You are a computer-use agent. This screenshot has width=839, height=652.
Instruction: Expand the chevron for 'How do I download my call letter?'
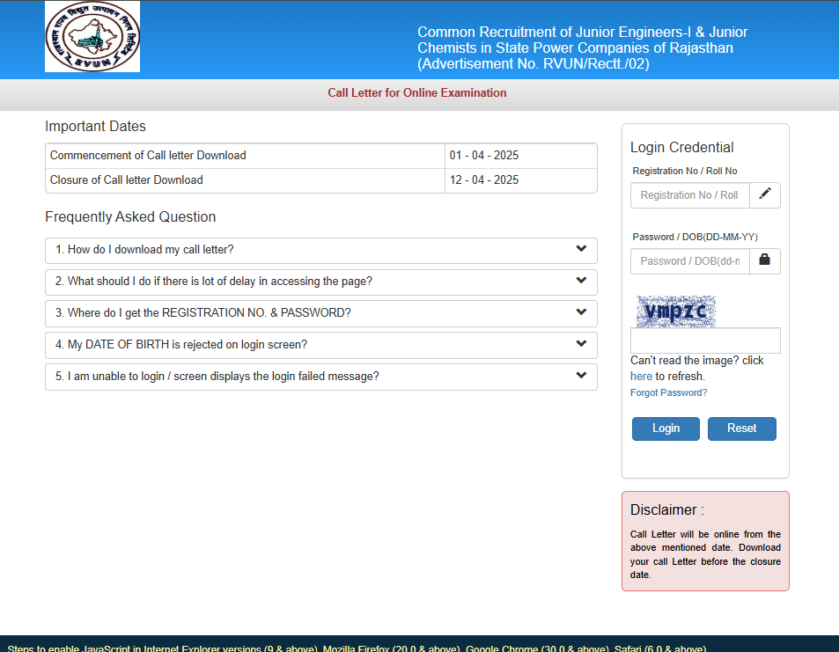click(581, 249)
